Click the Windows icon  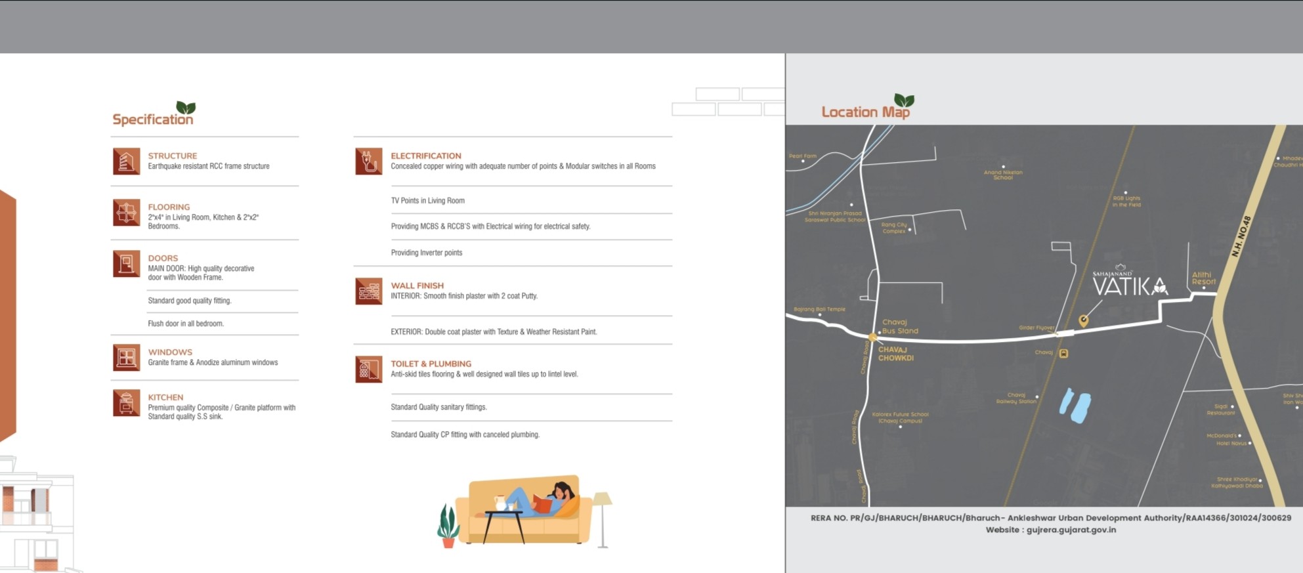pyautogui.click(x=126, y=358)
